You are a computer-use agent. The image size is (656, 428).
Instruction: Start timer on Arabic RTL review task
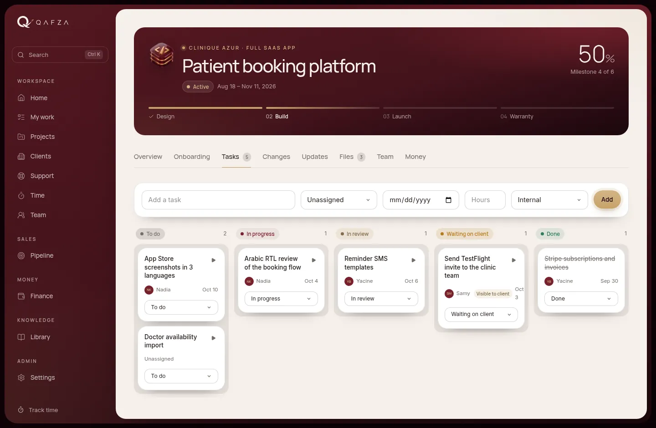(313, 260)
